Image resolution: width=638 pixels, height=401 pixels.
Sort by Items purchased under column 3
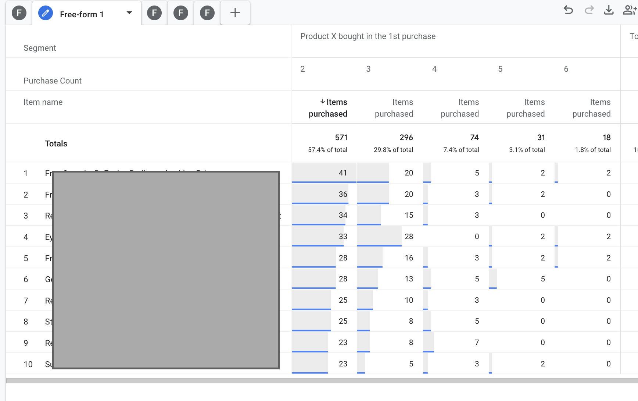[x=394, y=108]
